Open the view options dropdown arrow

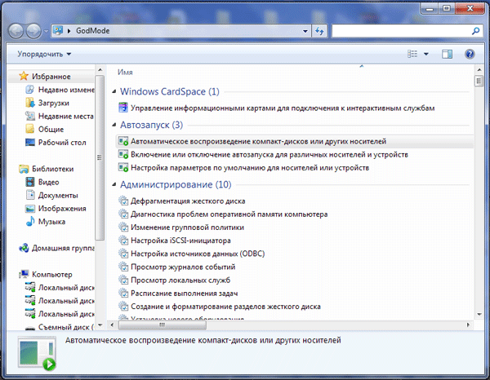pyautogui.click(x=426, y=54)
